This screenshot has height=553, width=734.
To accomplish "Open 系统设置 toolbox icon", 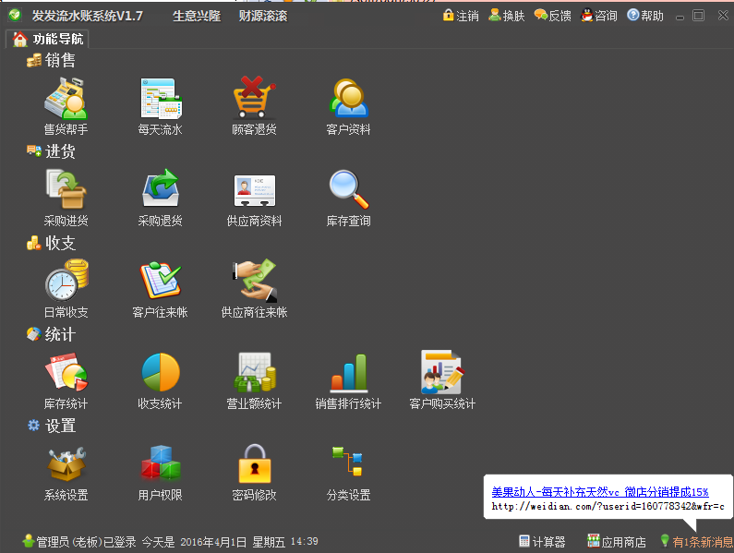I will click(x=66, y=463).
